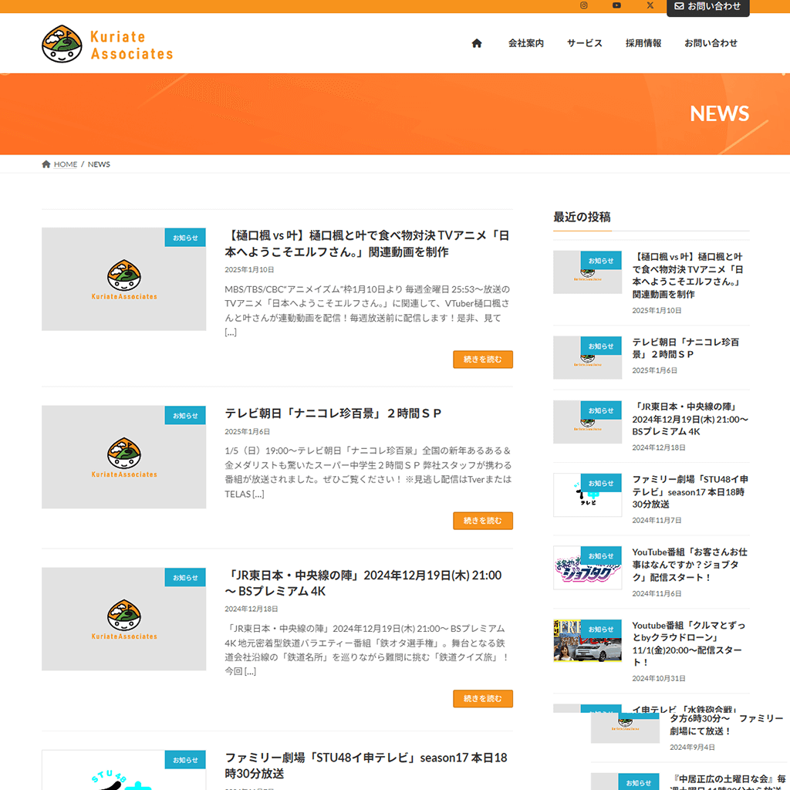This screenshot has height=790, width=790.
Task: Click the sidebar JR東日本 post thumbnail
Action: 587,422
